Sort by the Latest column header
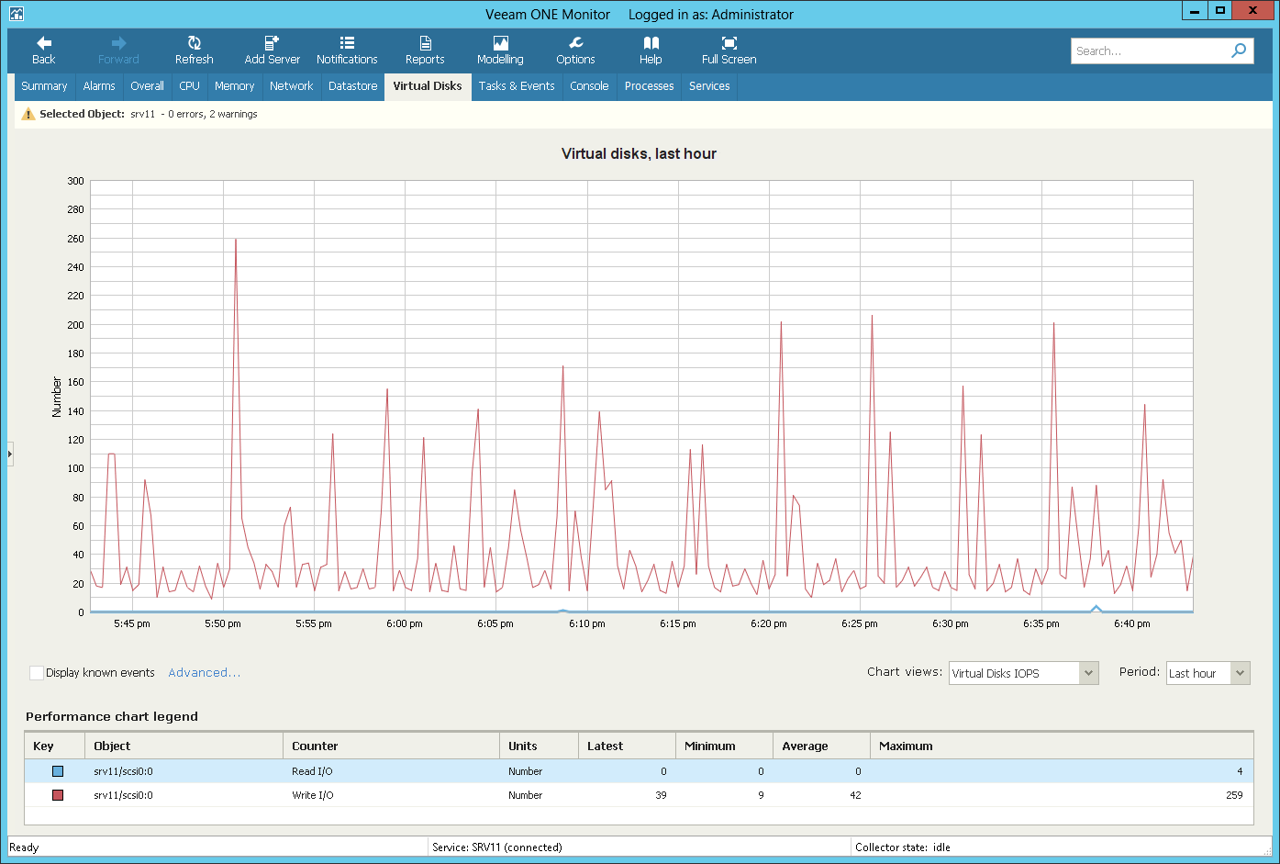1280x864 pixels. [627, 746]
